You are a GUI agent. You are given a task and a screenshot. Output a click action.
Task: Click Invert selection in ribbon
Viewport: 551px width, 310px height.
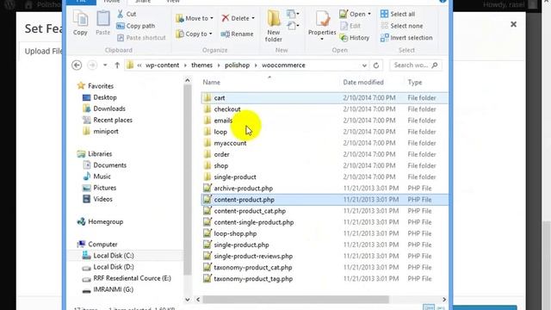pyautogui.click(x=406, y=38)
